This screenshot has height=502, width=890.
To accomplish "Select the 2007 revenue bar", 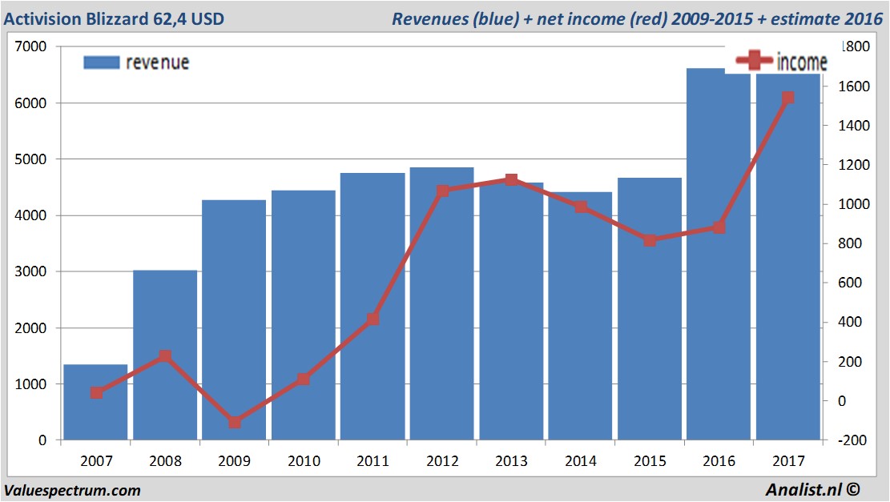I will pos(95,402).
